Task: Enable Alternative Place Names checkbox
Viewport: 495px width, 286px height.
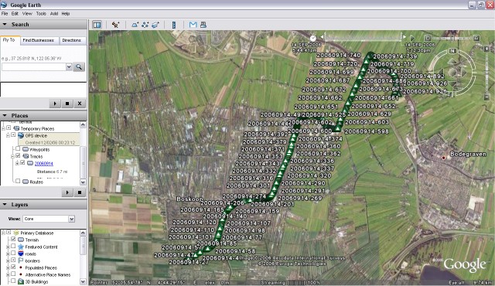Action: (x=13, y=274)
